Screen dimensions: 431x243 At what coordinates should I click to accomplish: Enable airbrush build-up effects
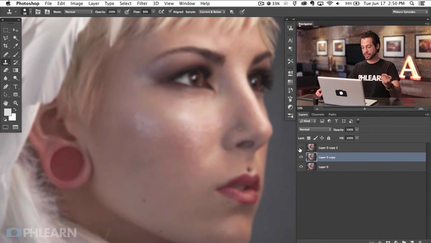161,12
